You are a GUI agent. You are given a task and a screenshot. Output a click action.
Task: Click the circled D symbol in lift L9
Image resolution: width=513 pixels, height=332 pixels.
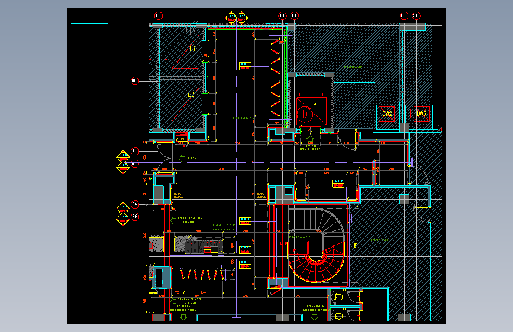click(x=305, y=115)
